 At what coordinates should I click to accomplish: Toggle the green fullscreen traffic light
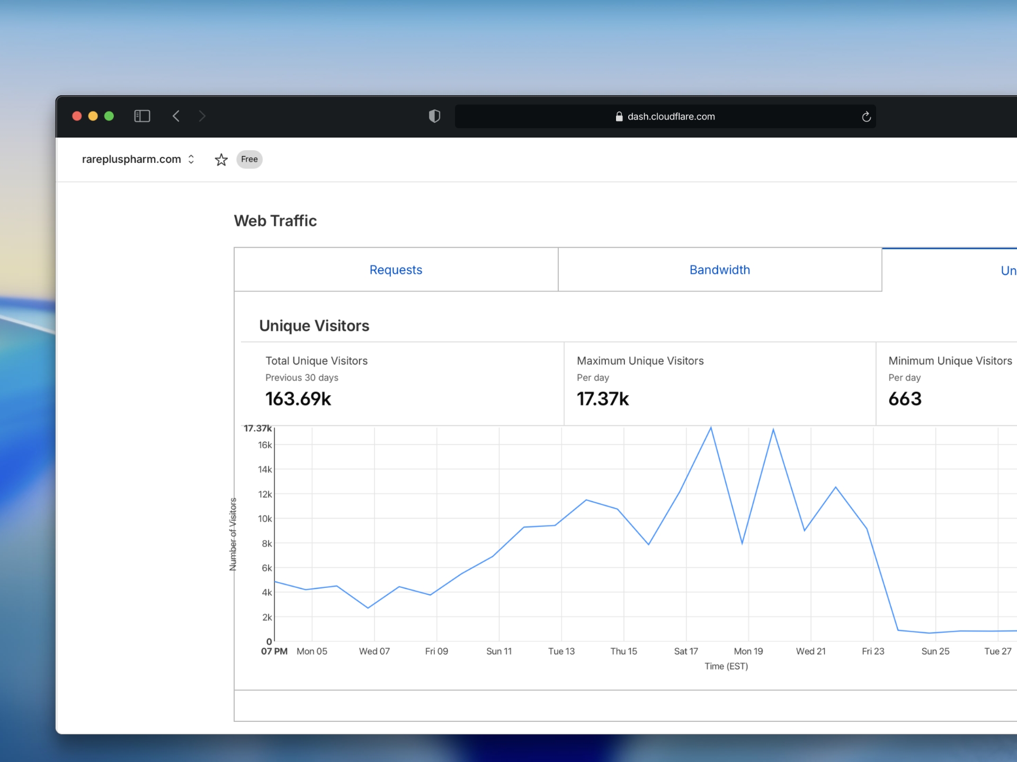[x=109, y=115]
